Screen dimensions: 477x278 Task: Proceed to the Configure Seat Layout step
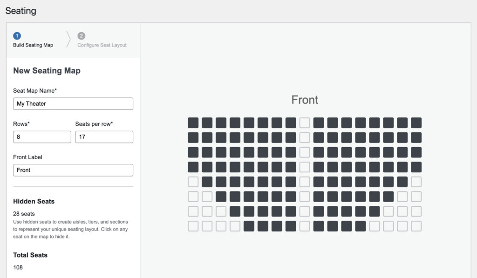101,45
